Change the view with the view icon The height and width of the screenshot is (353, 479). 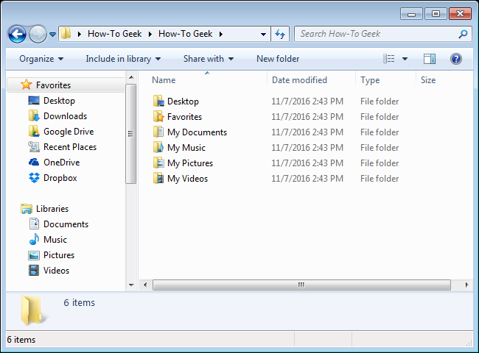(389, 59)
